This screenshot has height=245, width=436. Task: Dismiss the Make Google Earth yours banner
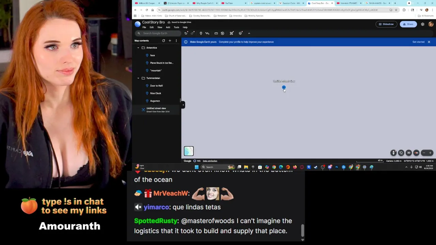[x=429, y=42]
